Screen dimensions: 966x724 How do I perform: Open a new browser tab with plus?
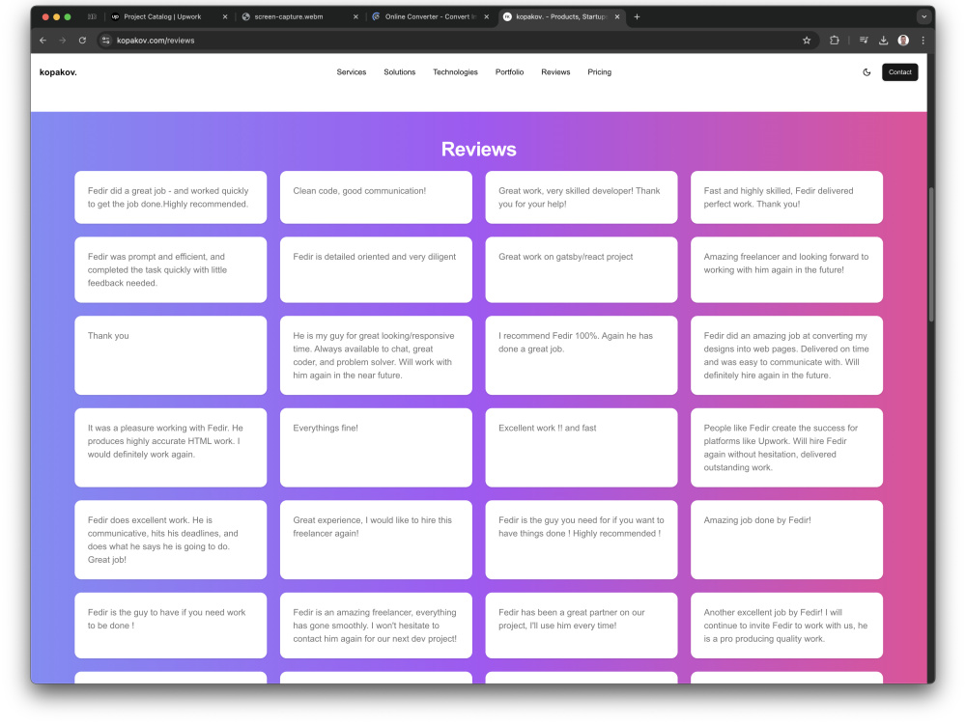(637, 17)
